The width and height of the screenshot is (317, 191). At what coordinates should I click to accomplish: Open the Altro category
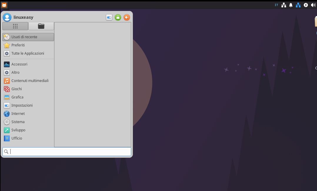pos(28,72)
